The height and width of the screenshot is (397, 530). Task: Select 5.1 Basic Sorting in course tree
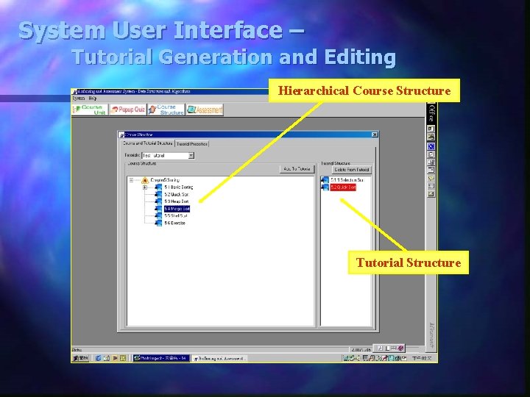[178, 187]
